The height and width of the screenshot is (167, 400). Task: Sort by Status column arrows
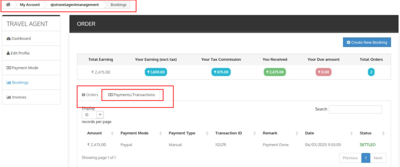pyautogui.click(x=383, y=133)
